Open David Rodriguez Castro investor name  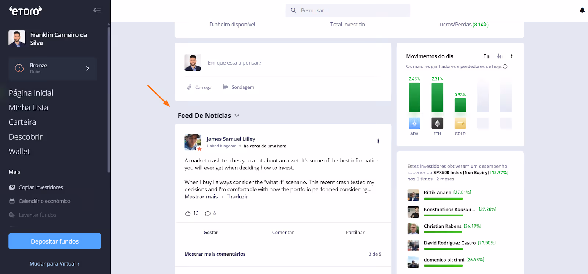[x=450, y=243]
